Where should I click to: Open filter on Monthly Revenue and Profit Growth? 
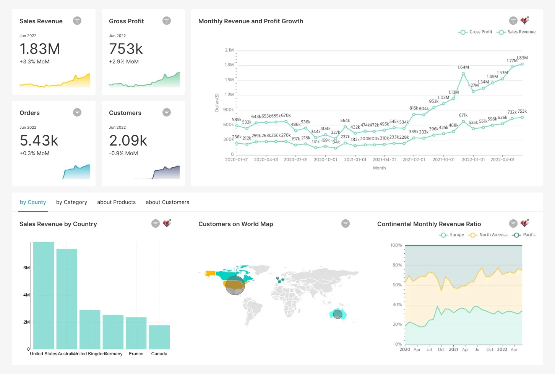[513, 21]
